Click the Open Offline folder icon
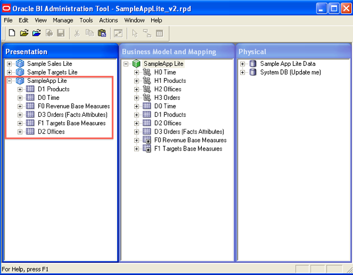This screenshot has width=353, height=275. tap(24, 33)
